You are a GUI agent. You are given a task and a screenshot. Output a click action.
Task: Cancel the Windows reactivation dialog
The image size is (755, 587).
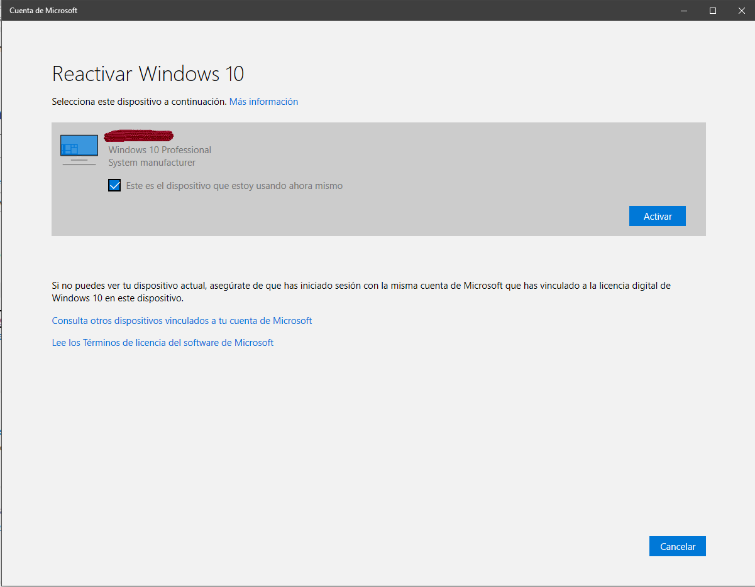point(677,546)
